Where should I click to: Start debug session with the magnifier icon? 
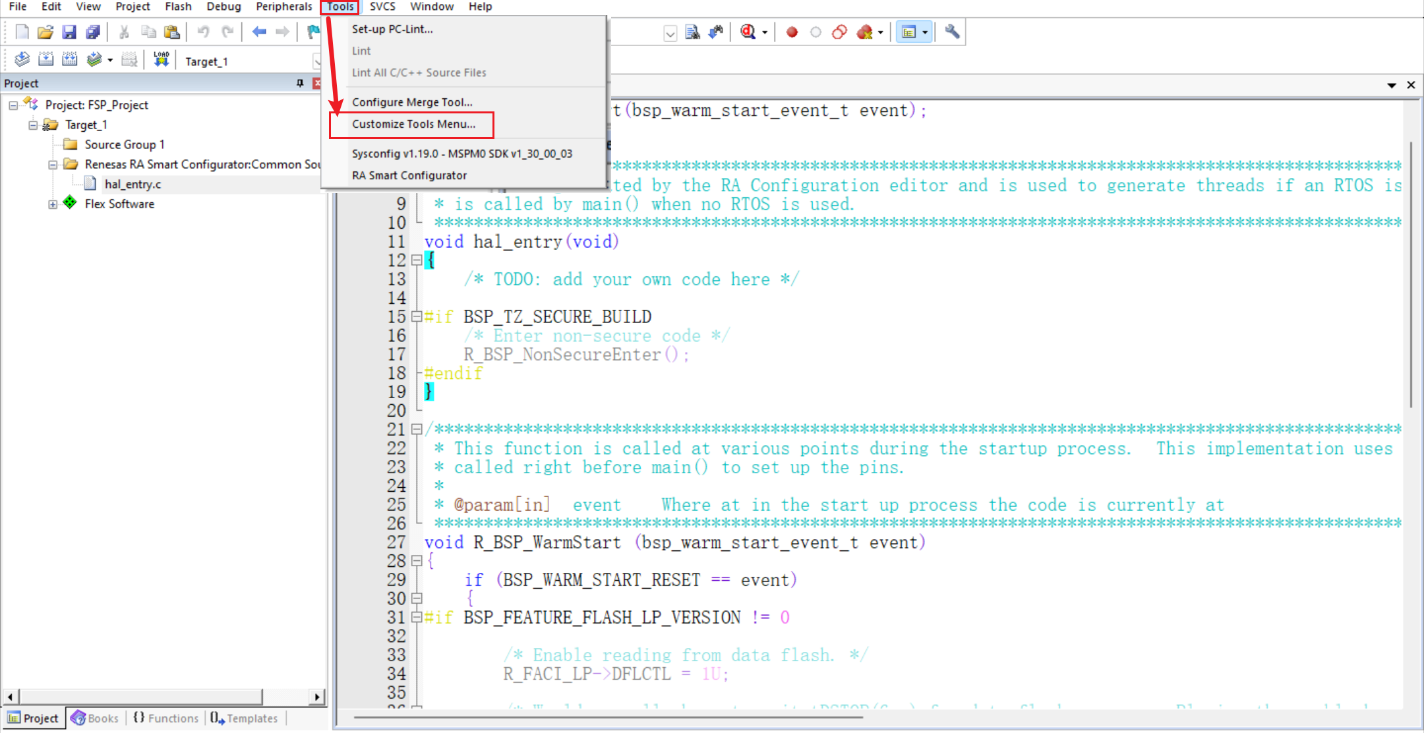pos(748,32)
